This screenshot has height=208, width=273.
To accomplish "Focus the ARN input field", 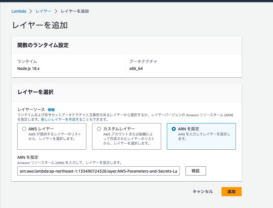I will 98,171.
